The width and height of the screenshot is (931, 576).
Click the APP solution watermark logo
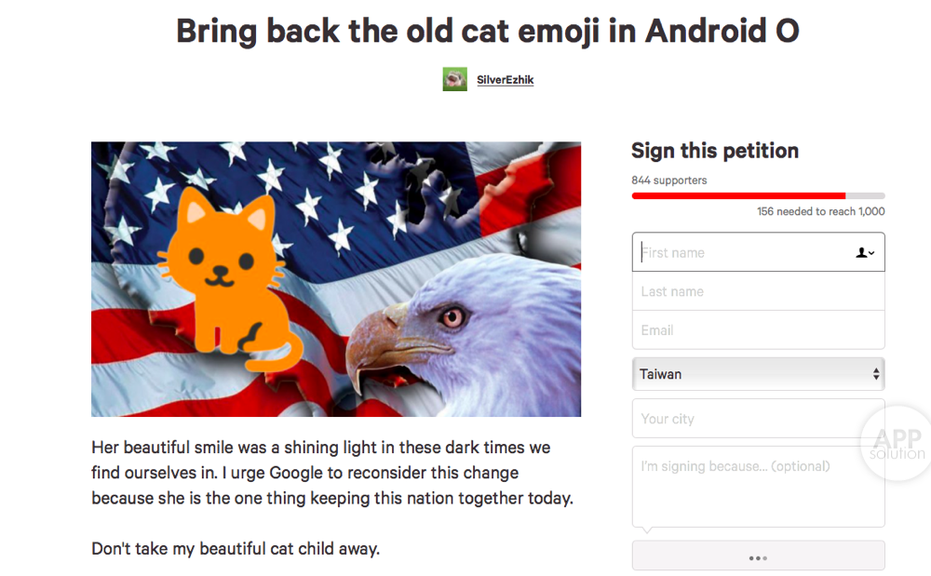(x=896, y=443)
